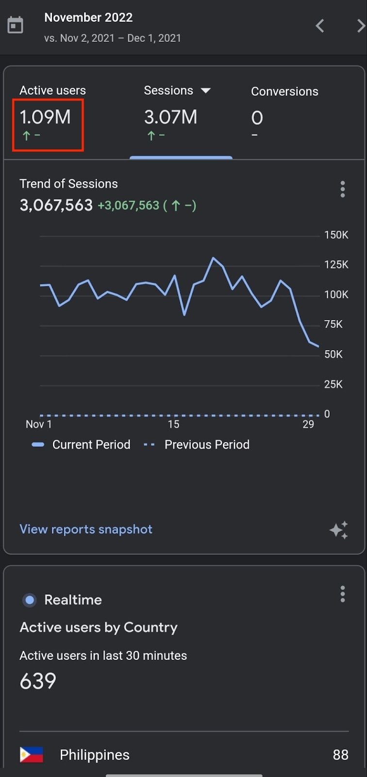Expand the Sessions metric dropdown arrow
Image resolution: width=367 pixels, height=777 pixels.
click(x=206, y=91)
